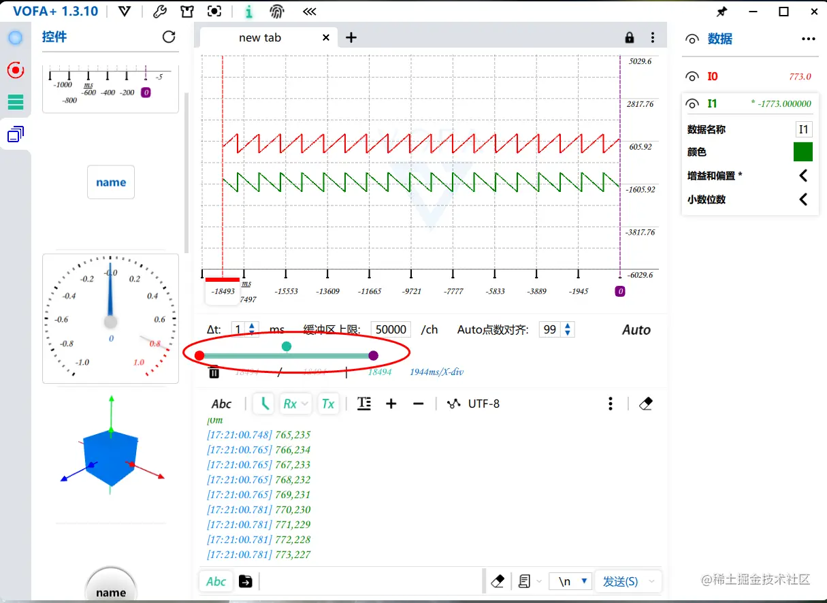
Task: Edit the 缓冲区上限 field 50000
Action: pyautogui.click(x=391, y=329)
